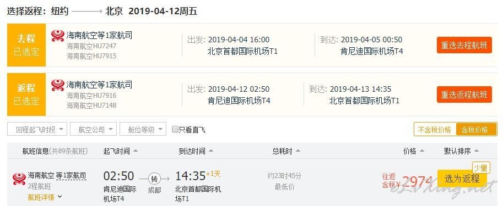Sort by 到达时间 arrow icon

211,151
